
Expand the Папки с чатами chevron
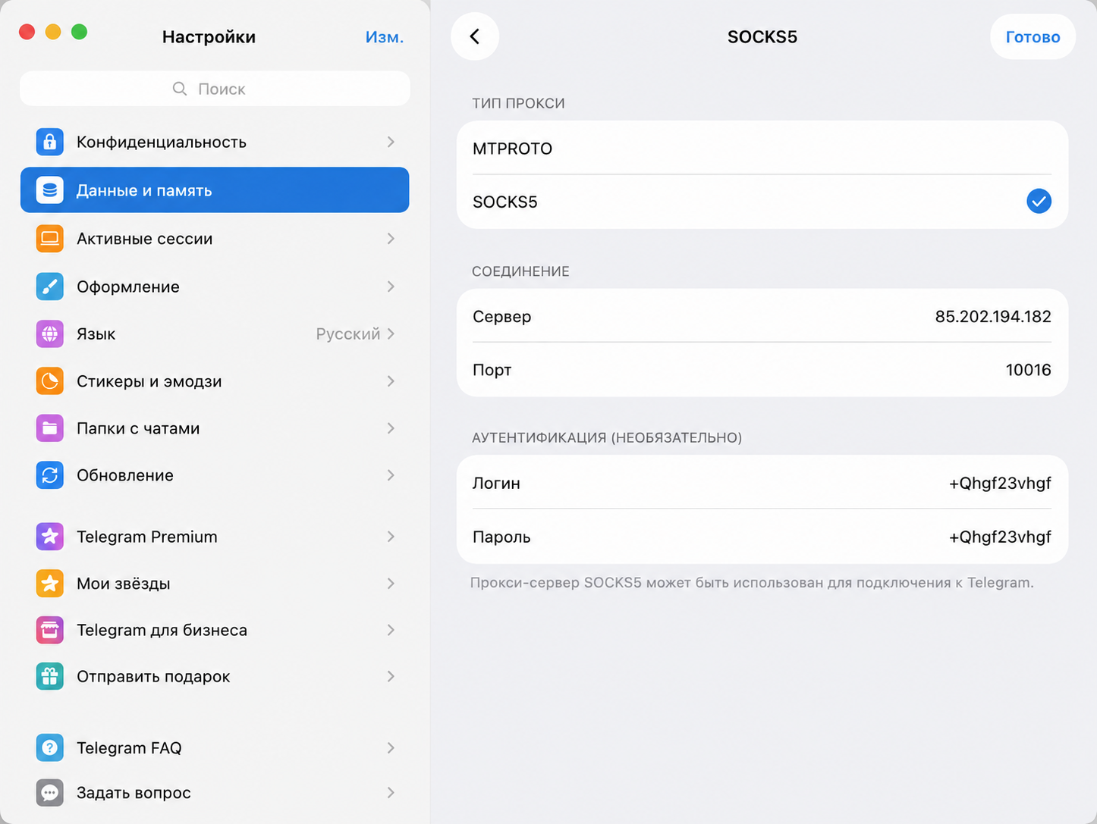pos(391,428)
